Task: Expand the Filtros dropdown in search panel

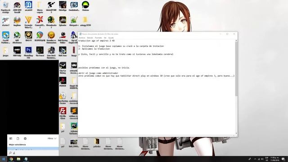Action: (x=52, y=139)
